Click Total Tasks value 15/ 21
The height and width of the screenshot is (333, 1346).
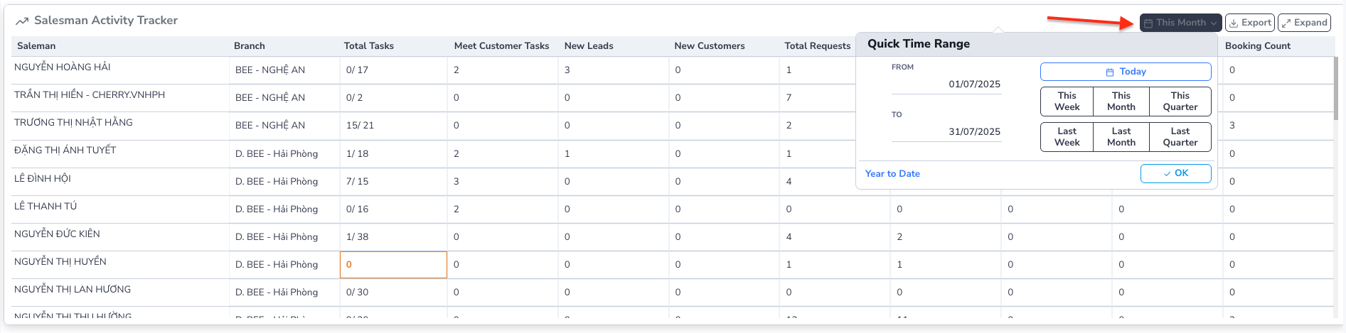pyautogui.click(x=360, y=126)
